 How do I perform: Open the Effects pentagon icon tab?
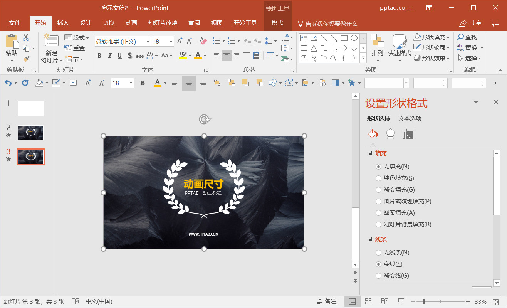click(390, 134)
